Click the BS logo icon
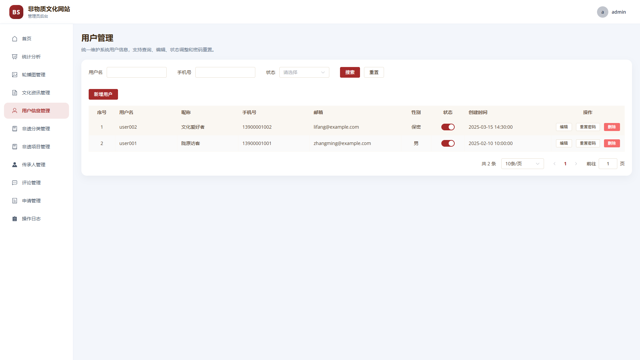The width and height of the screenshot is (640, 360). 16,12
